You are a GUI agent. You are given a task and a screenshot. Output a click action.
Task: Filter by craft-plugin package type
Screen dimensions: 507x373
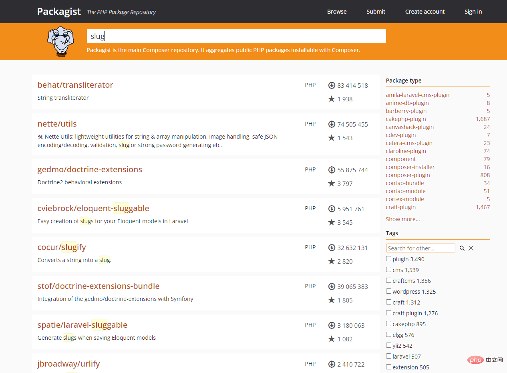click(400, 207)
